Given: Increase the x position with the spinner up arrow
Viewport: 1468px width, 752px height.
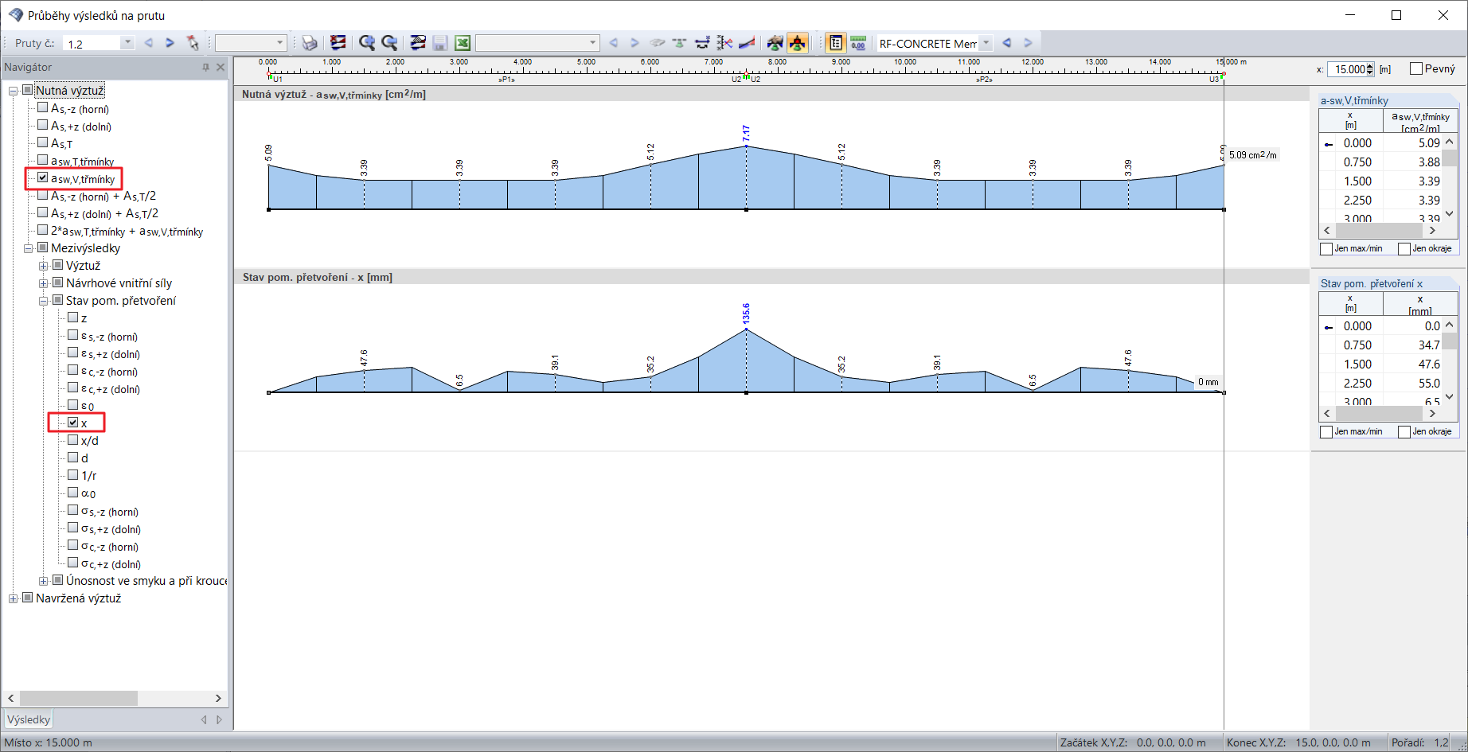Looking at the screenshot, I should (1370, 66).
